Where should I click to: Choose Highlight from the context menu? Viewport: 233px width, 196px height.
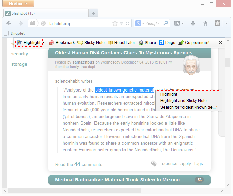[189, 94]
